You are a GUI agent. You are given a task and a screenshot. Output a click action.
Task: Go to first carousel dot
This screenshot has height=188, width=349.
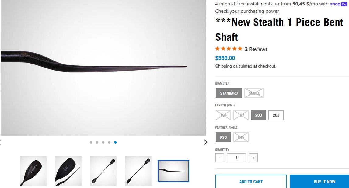tap(91, 142)
